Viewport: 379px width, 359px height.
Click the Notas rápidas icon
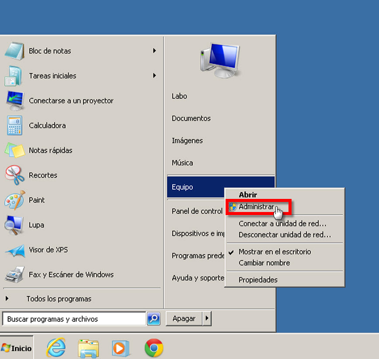[14, 150]
